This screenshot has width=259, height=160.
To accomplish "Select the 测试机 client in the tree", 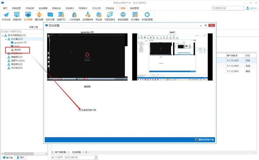I will pyautogui.click(x=18, y=50).
